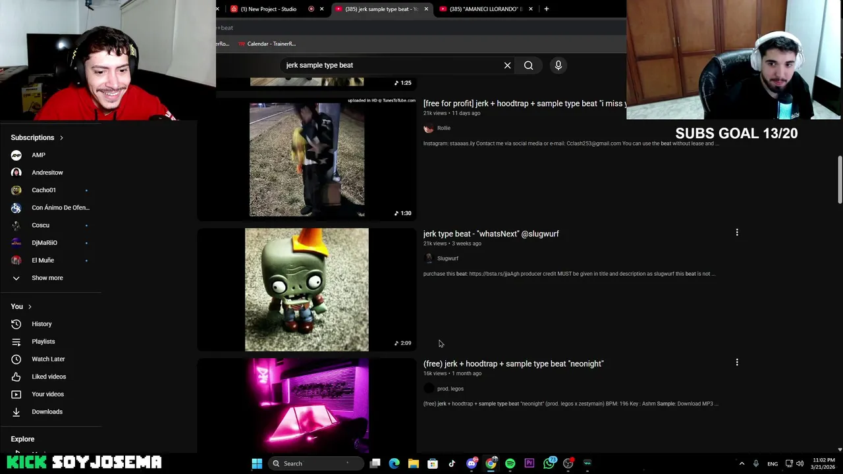Click the tray microphone icon
Screen dimensions: 843x474
[x=756, y=463]
